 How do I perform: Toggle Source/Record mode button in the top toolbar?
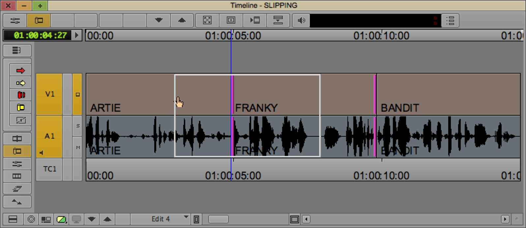pyautogui.click(x=39, y=20)
